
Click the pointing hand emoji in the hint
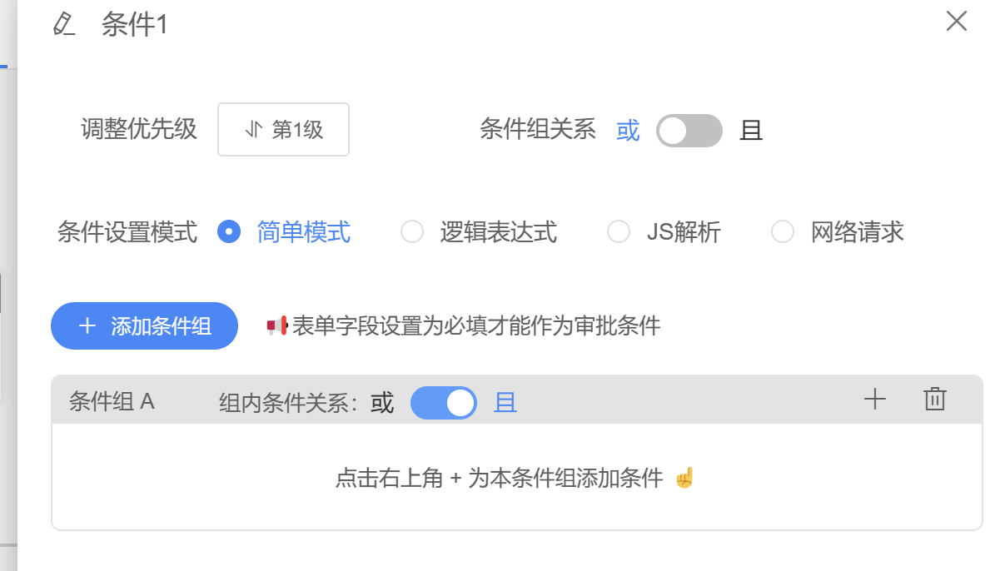(684, 478)
